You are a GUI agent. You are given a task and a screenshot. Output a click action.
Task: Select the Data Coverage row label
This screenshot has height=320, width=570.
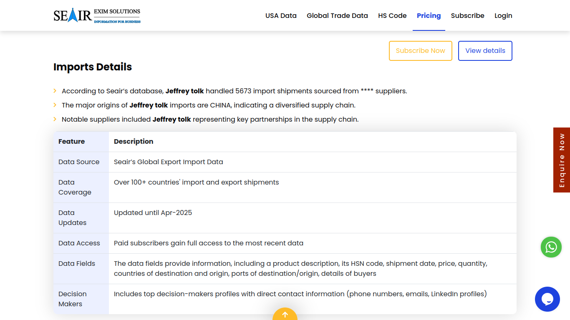(81, 187)
